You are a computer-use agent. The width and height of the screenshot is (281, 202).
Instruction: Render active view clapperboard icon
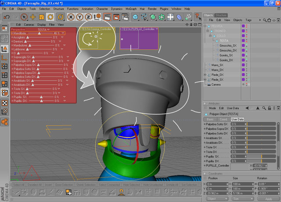[x=107, y=17]
